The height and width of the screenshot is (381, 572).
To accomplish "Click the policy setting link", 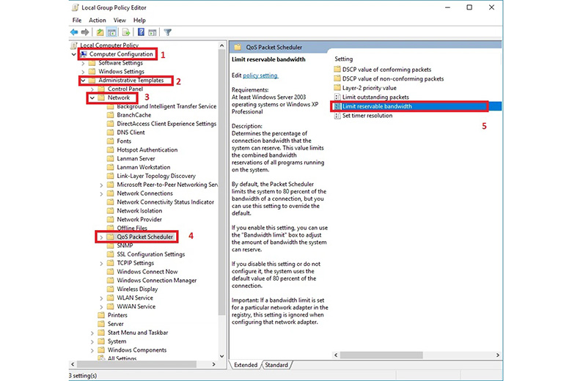I will tap(260, 75).
